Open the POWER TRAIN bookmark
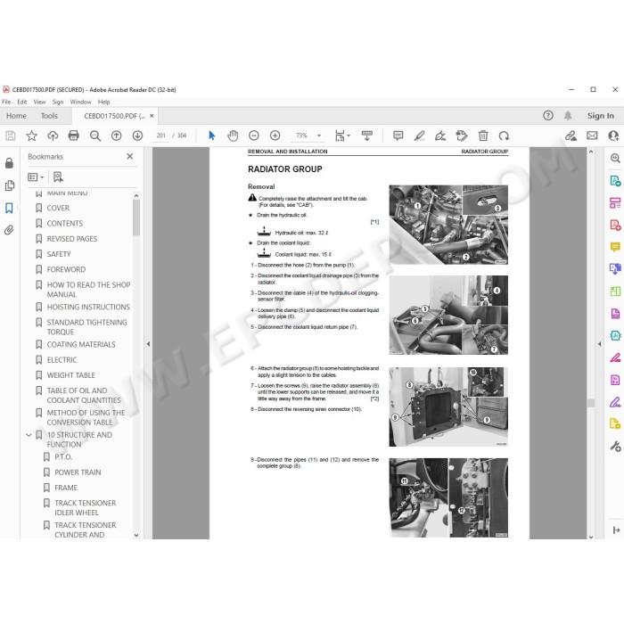Image resolution: width=624 pixels, height=624 pixels. [78, 472]
